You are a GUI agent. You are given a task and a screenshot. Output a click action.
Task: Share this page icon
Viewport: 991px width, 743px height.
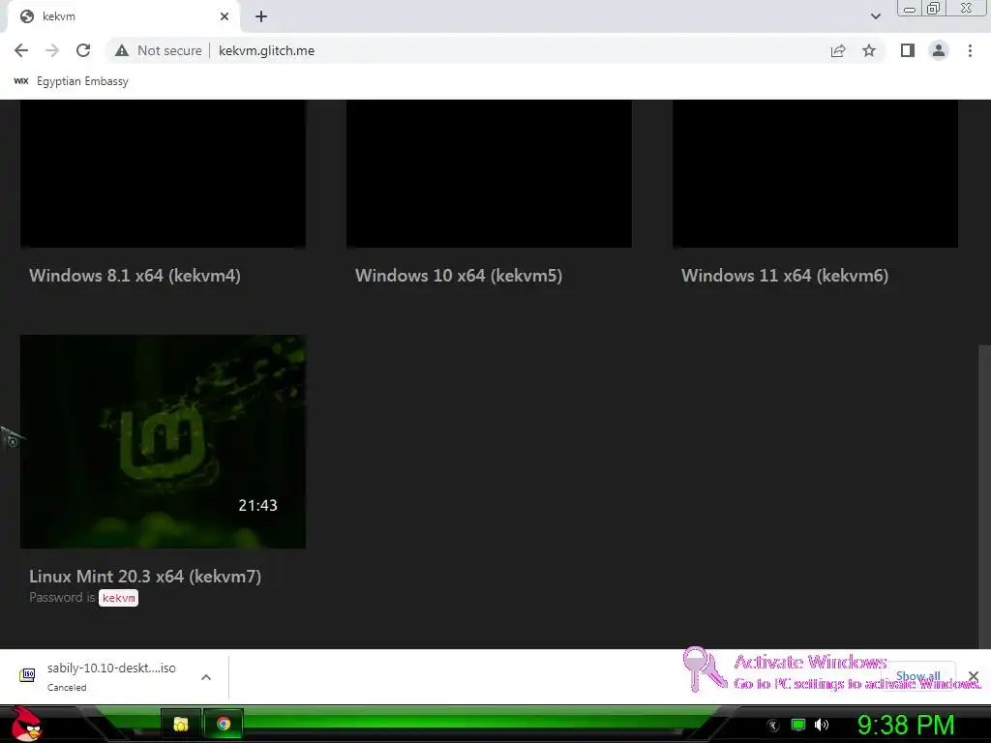point(838,50)
